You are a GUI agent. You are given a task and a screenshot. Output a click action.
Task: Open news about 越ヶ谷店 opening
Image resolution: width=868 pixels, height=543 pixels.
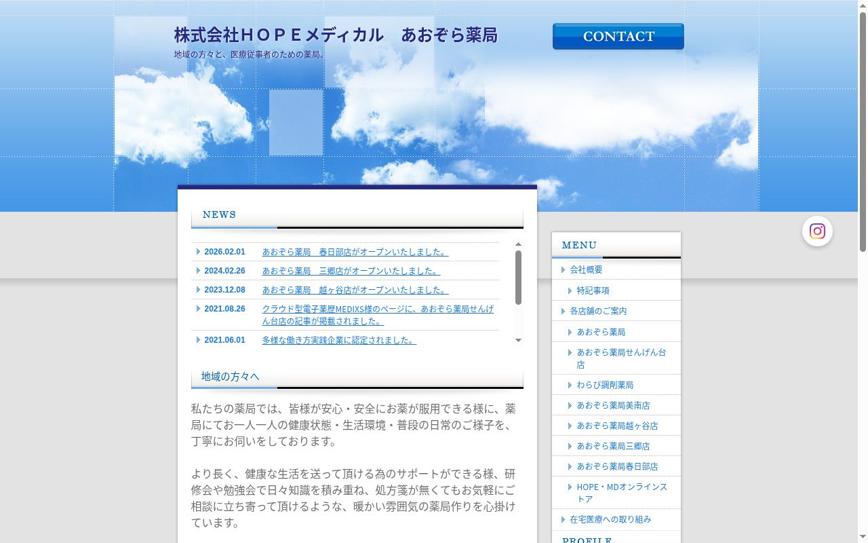(355, 290)
